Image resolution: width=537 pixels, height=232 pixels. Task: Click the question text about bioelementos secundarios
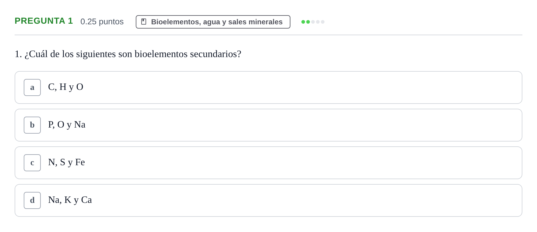point(128,54)
